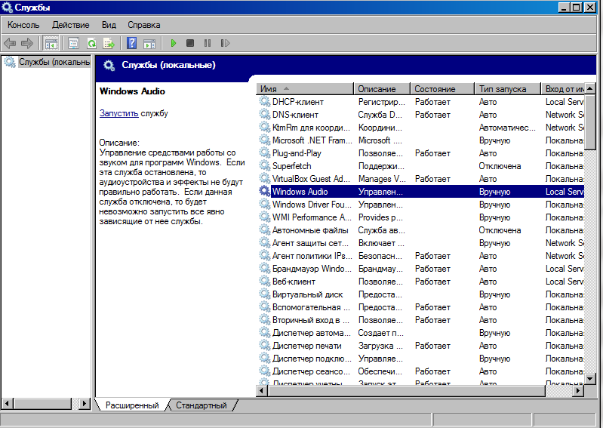The width and height of the screenshot is (603, 428).
Task: Click the Pause Service toolbar icon
Action: click(x=207, y=44)
